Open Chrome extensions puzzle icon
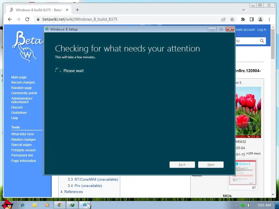This screenshot has height=209, width=279. (x=243, y=19)
